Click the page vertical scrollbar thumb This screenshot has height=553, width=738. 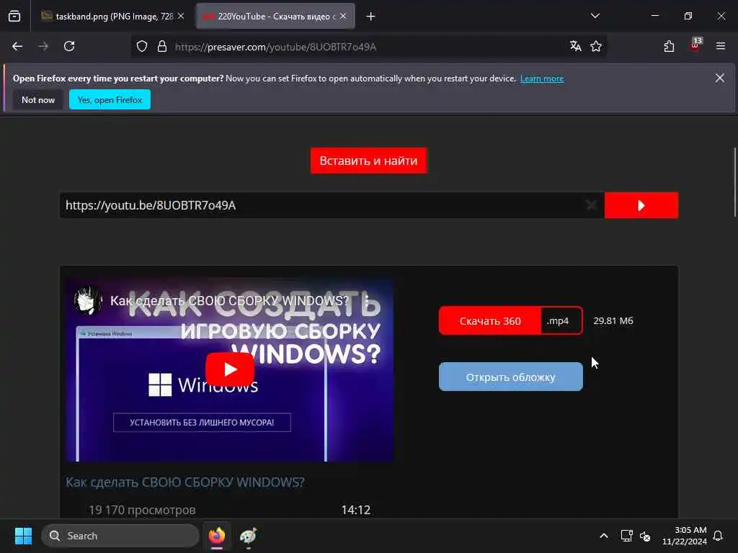point(734,182)
